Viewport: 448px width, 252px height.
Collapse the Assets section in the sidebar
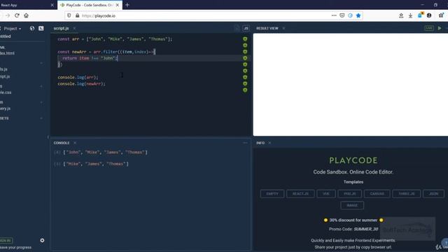pyautogui.click(x=41, y=118)
